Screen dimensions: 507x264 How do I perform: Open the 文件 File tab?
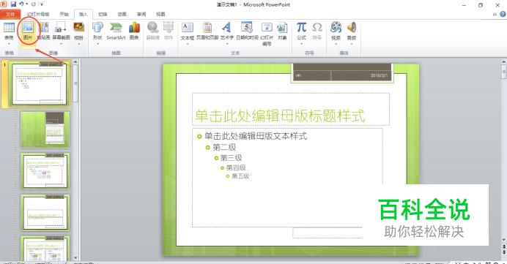10,14
